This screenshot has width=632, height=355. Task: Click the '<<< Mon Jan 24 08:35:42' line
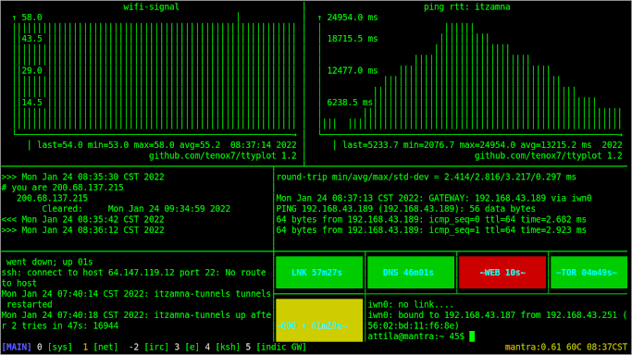click(82, 219)
